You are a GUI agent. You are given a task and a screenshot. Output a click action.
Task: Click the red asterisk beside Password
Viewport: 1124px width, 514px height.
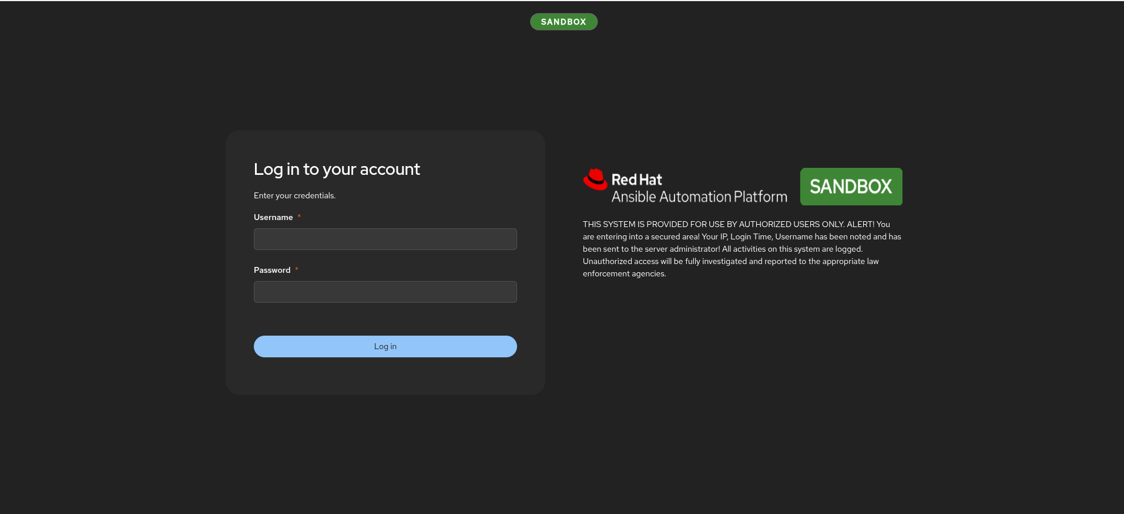pyautogui.click(x=297, y=269)
